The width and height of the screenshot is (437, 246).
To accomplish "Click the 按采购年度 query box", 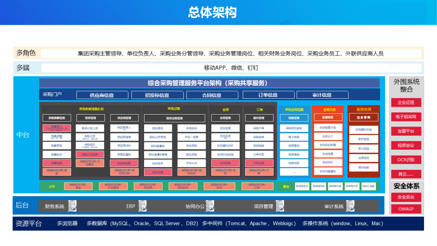I will click(335, 187).
